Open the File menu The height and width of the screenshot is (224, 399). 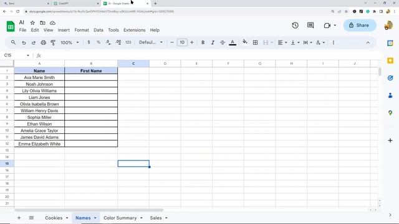(x=22, y=30)
